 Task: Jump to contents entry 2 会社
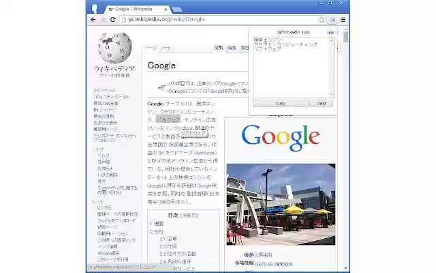click(157, 232)
